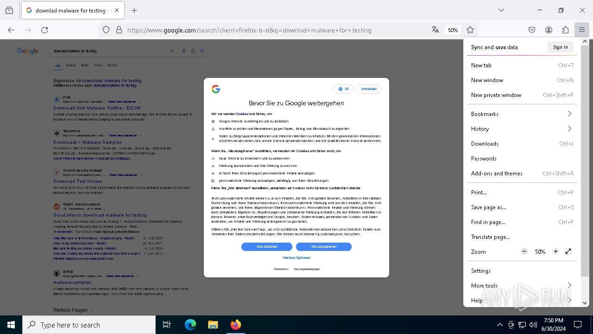Screen dimensions: 593x334
Task: Open the DE language selector
Action: (343, 89)
